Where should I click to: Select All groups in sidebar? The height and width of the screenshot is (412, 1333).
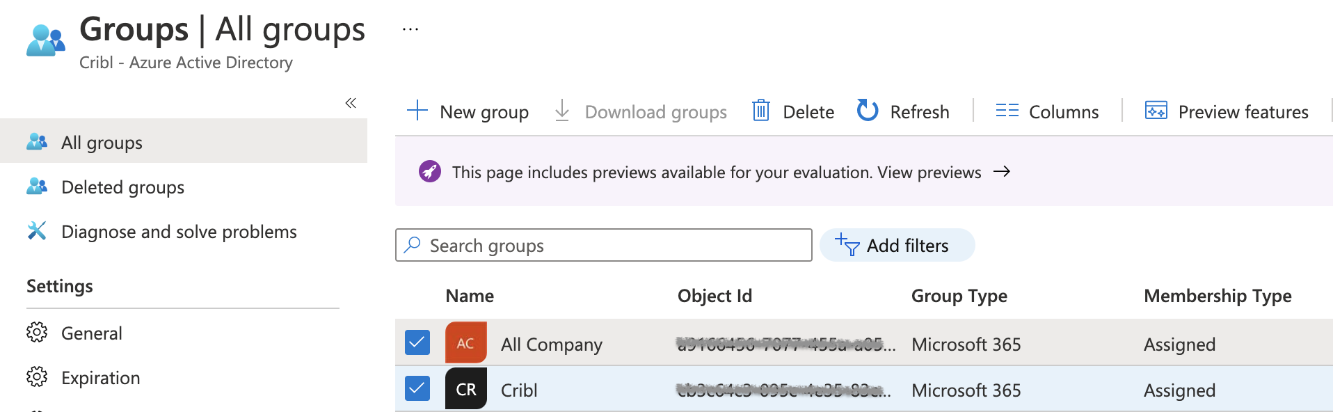pyautogui.click(x=184, y=141)
